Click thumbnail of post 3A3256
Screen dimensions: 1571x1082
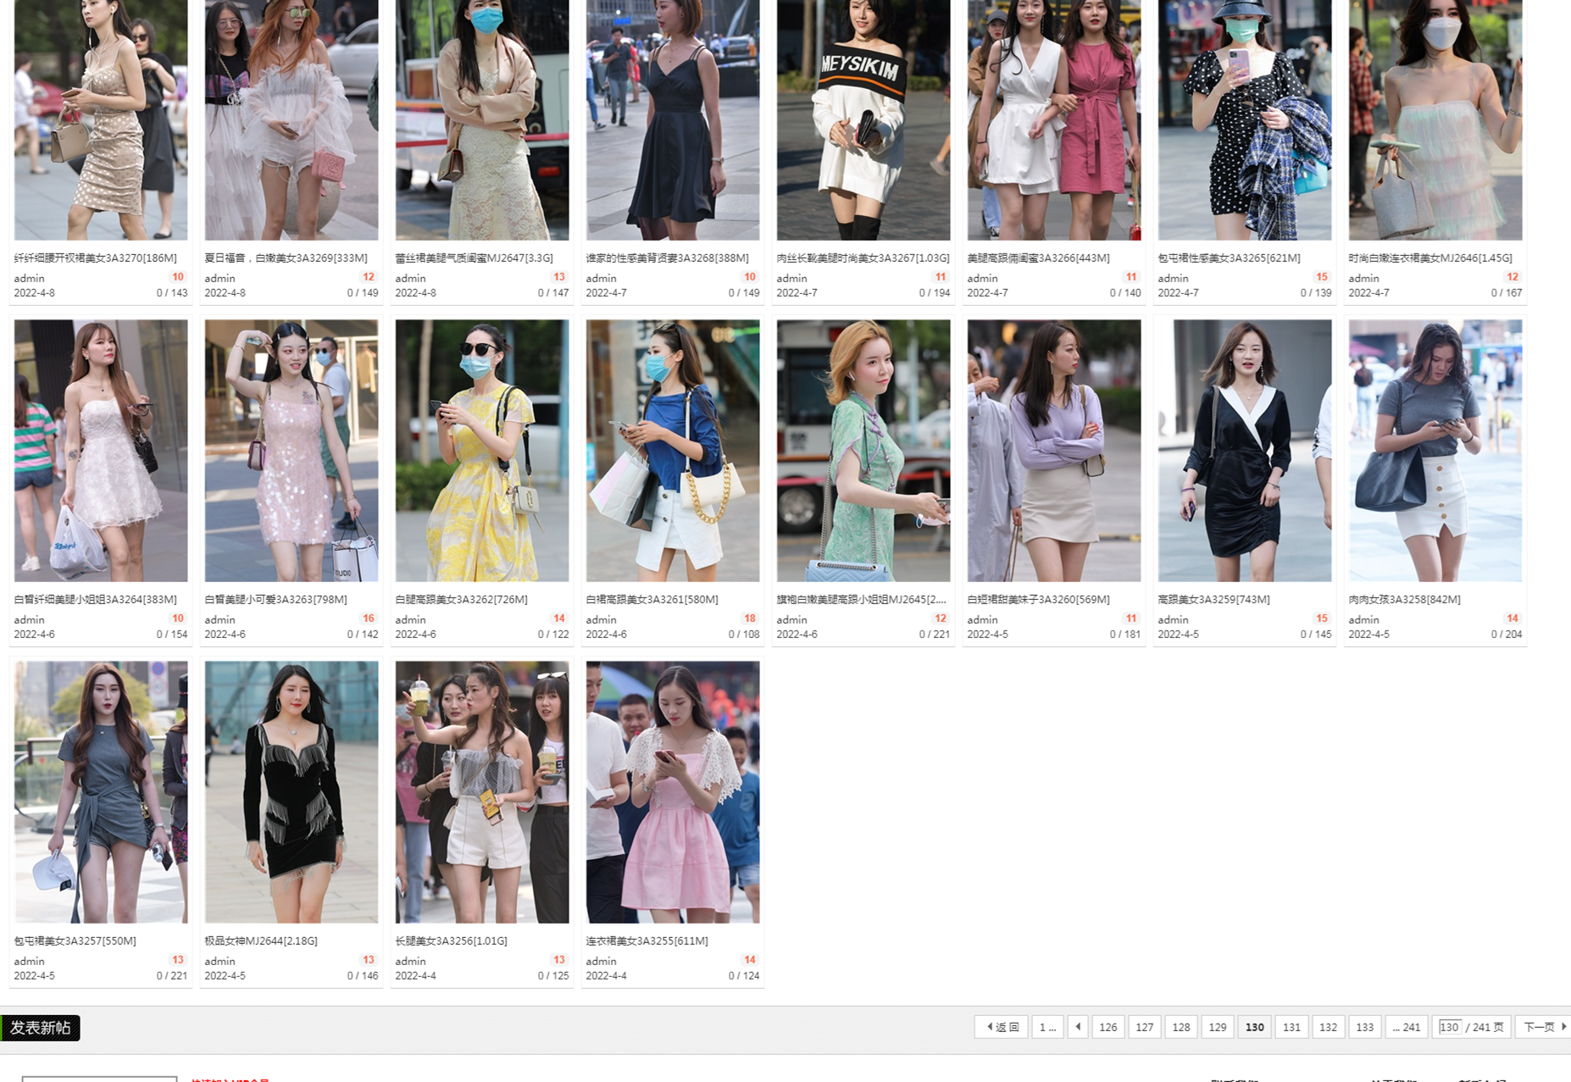pyautogui.click(x=482, y=792)
